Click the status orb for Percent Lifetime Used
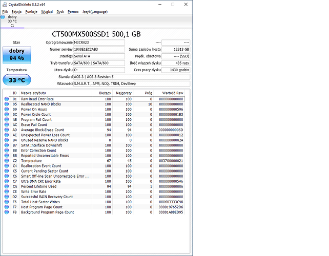 pos(7,186)
